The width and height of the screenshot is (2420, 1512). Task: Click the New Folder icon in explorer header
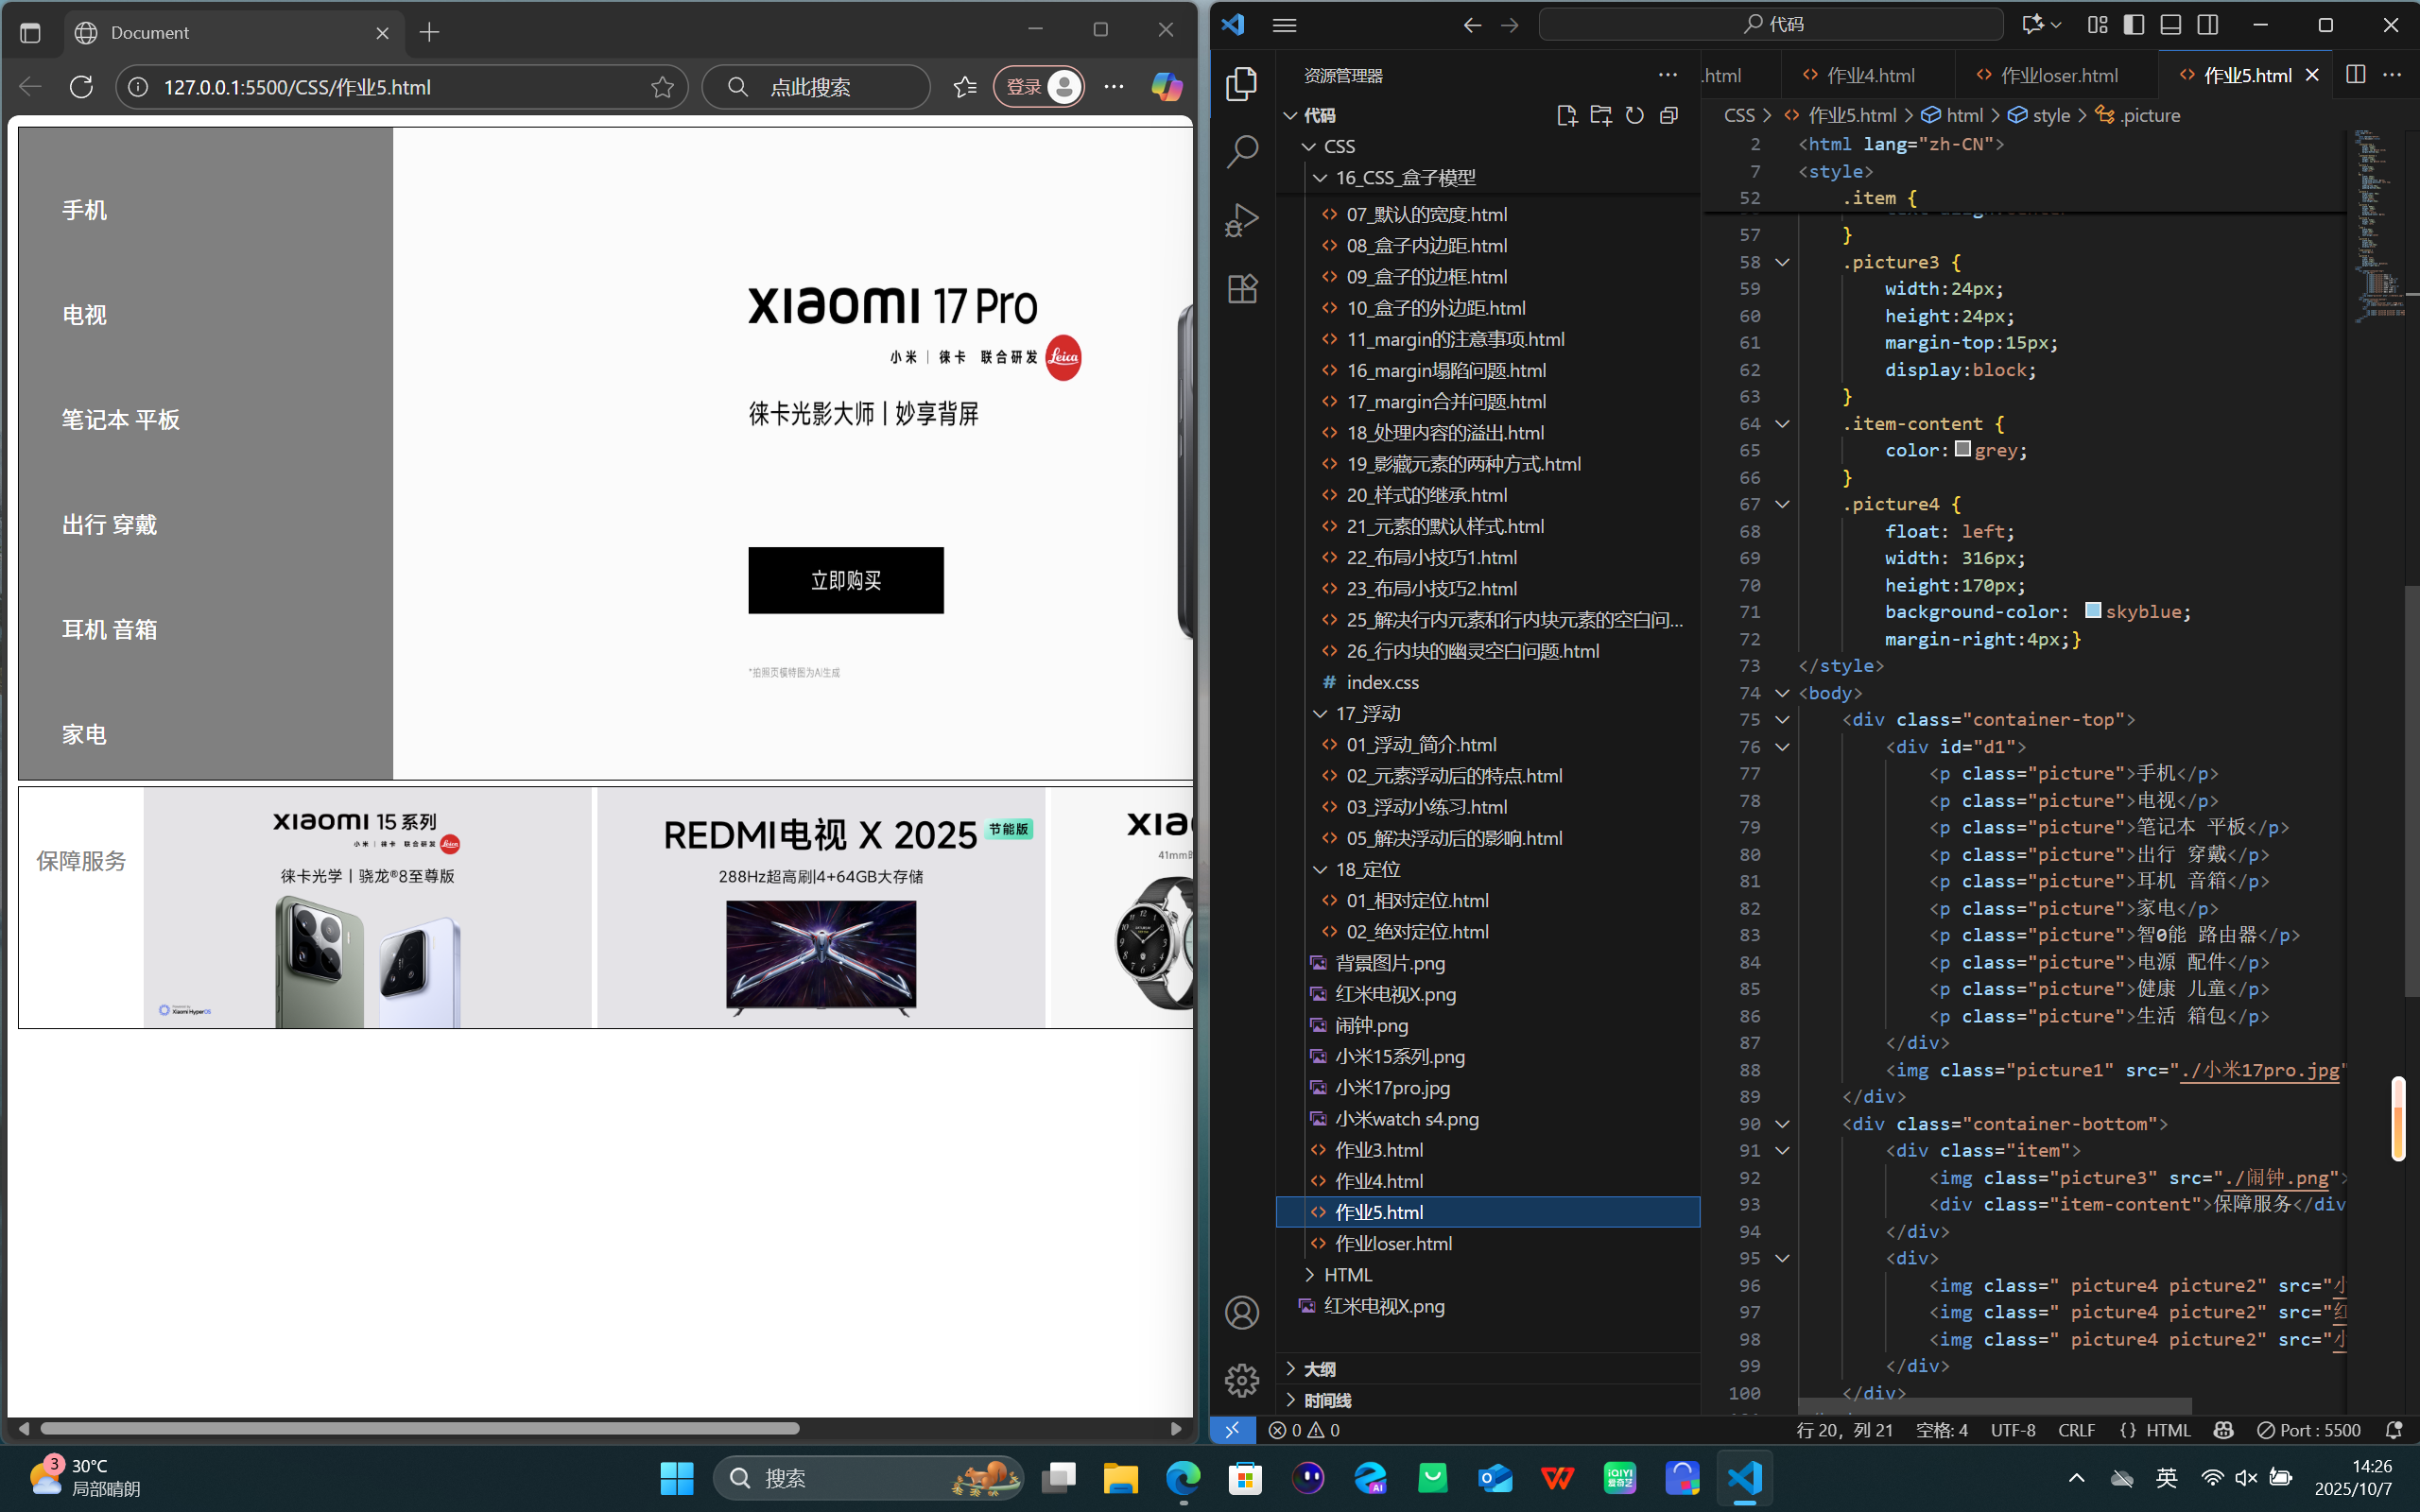pos(1601,116)
